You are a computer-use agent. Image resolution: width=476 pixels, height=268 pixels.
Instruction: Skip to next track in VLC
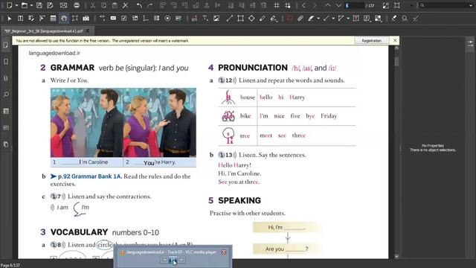(x=181, y=260)
